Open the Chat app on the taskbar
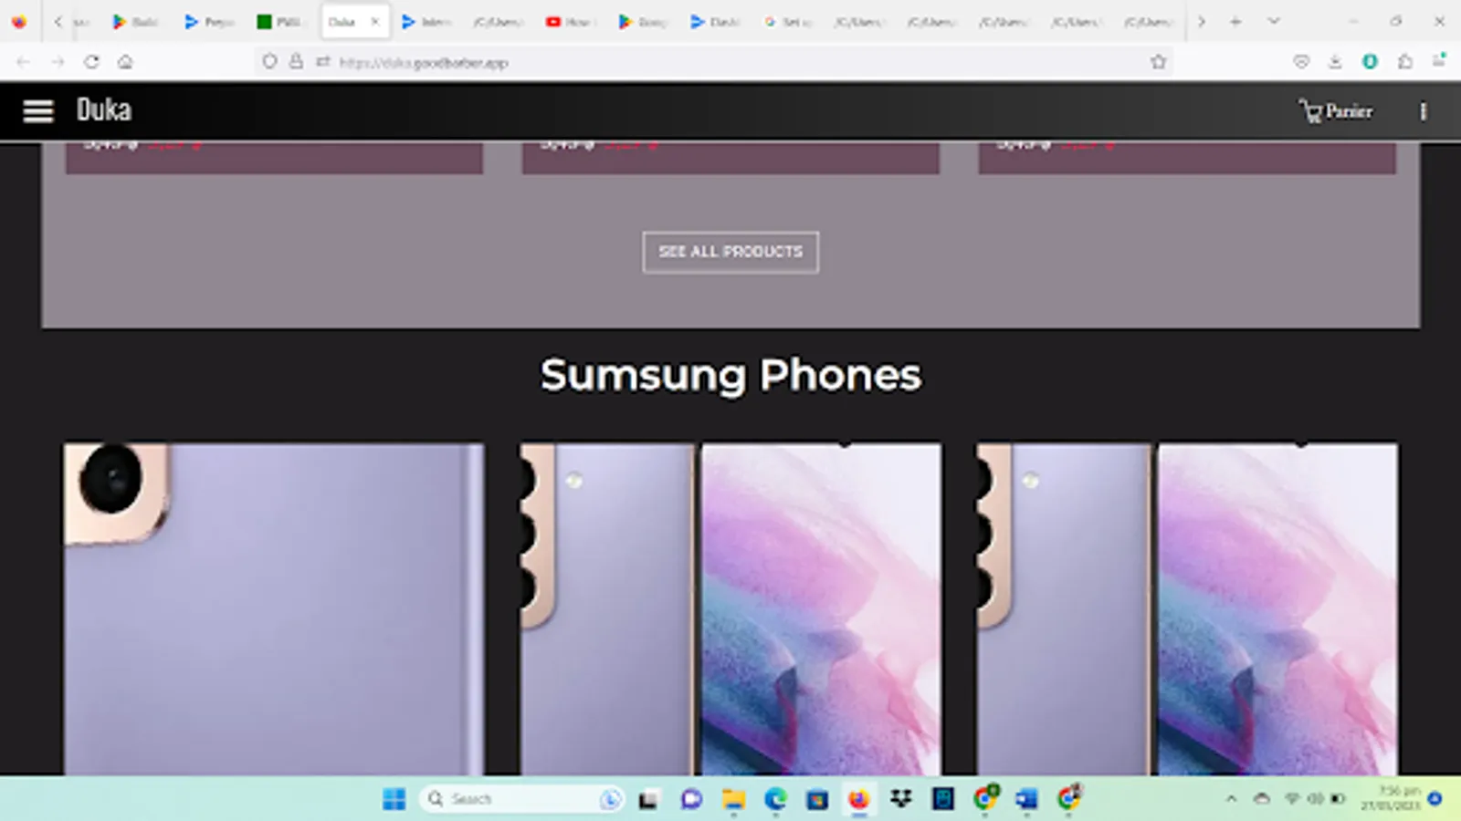 (x=691, y=800)
